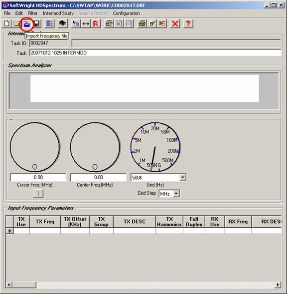
Task: Click the small I button under Cursor Freq
Action: point(38,194)
